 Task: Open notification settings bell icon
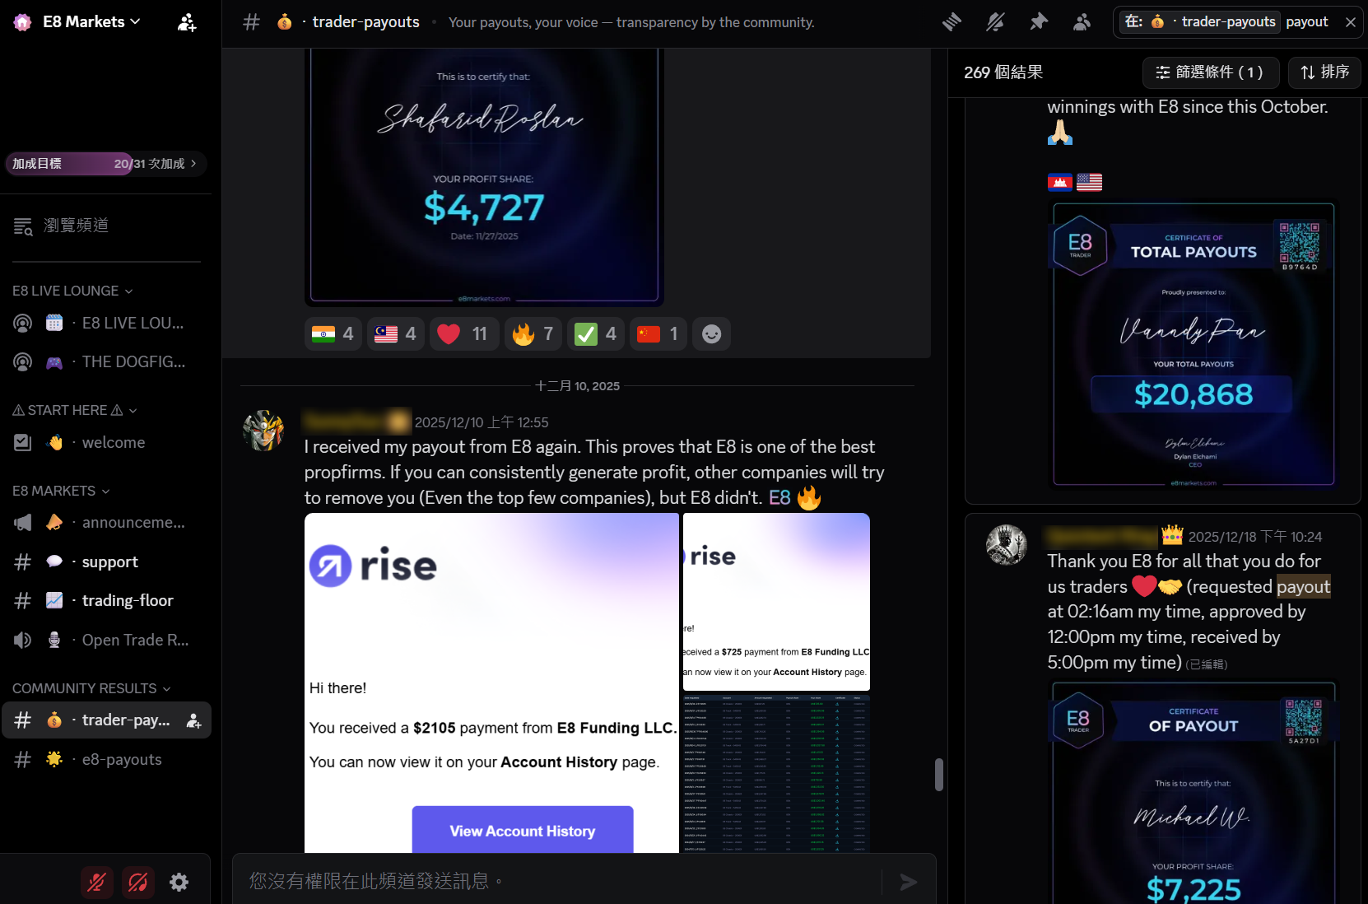coord(995,22)
